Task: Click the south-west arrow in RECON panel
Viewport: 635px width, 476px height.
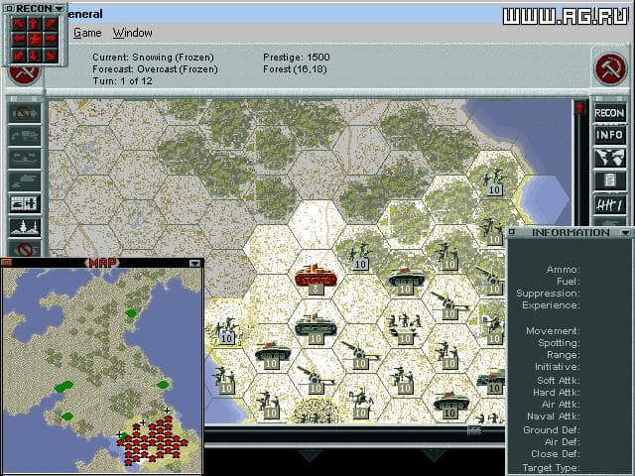Action: (19, 55)
